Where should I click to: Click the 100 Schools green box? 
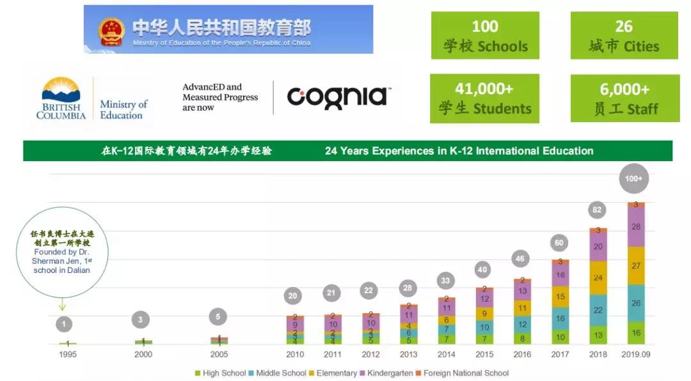coord(485,36)
